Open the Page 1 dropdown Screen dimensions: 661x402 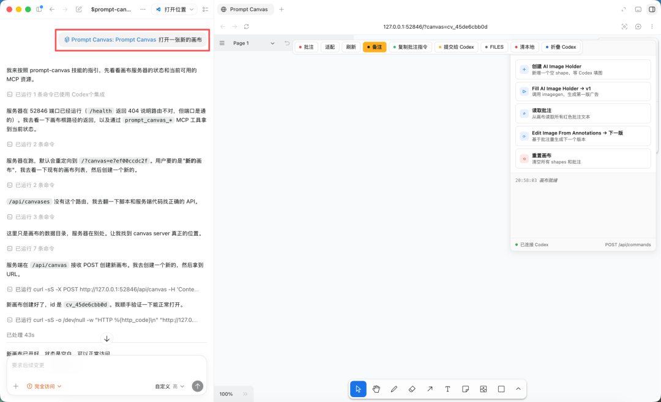254,43
